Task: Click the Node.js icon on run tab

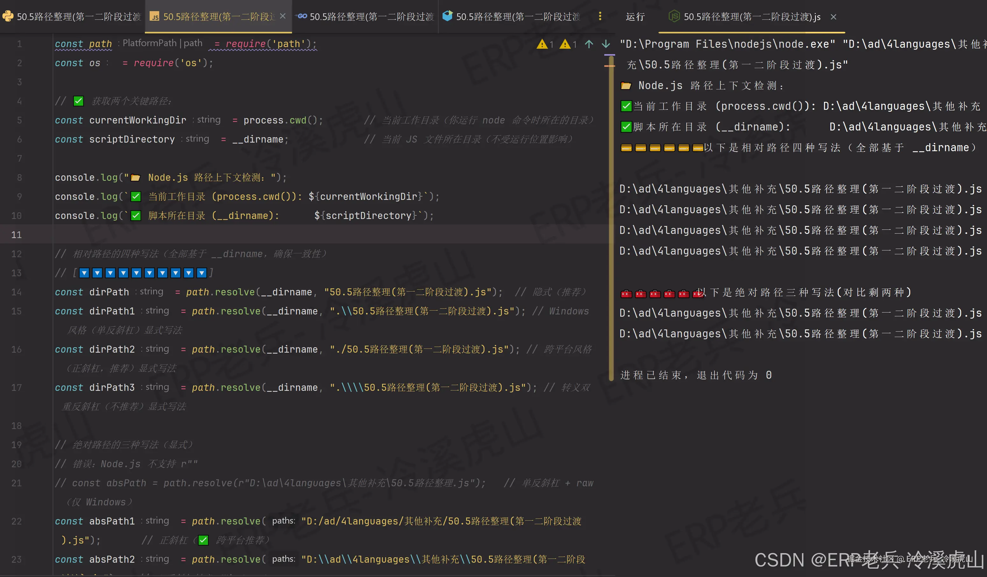Action: click(674, 17)
